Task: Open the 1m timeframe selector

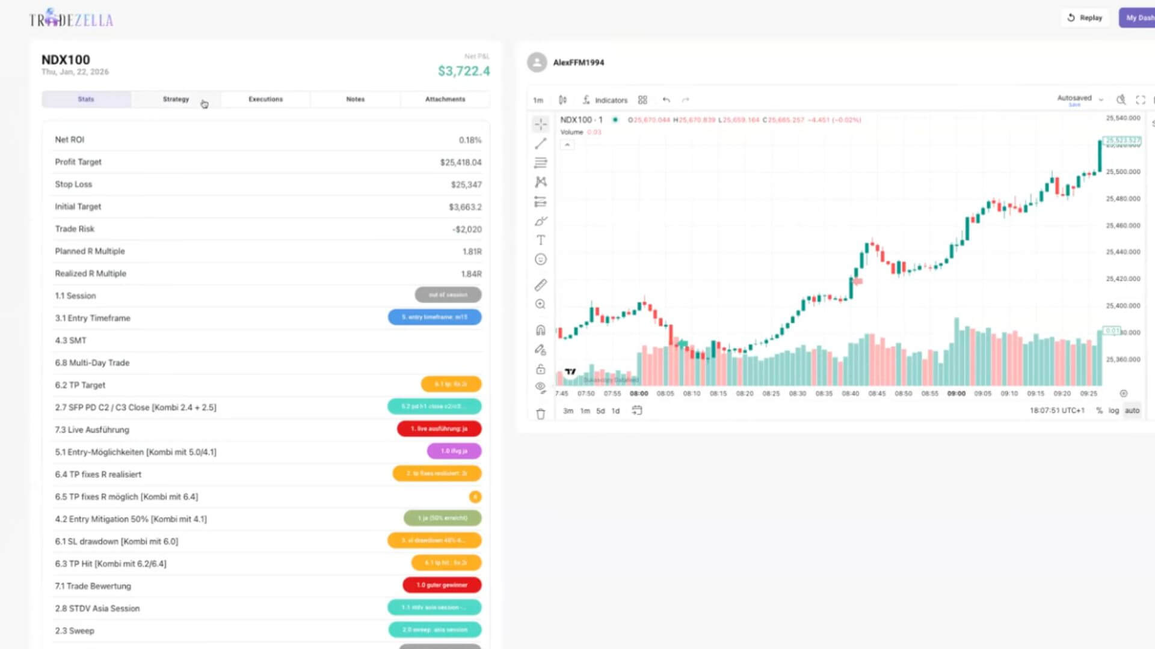Action: click(x=538, y=100)
